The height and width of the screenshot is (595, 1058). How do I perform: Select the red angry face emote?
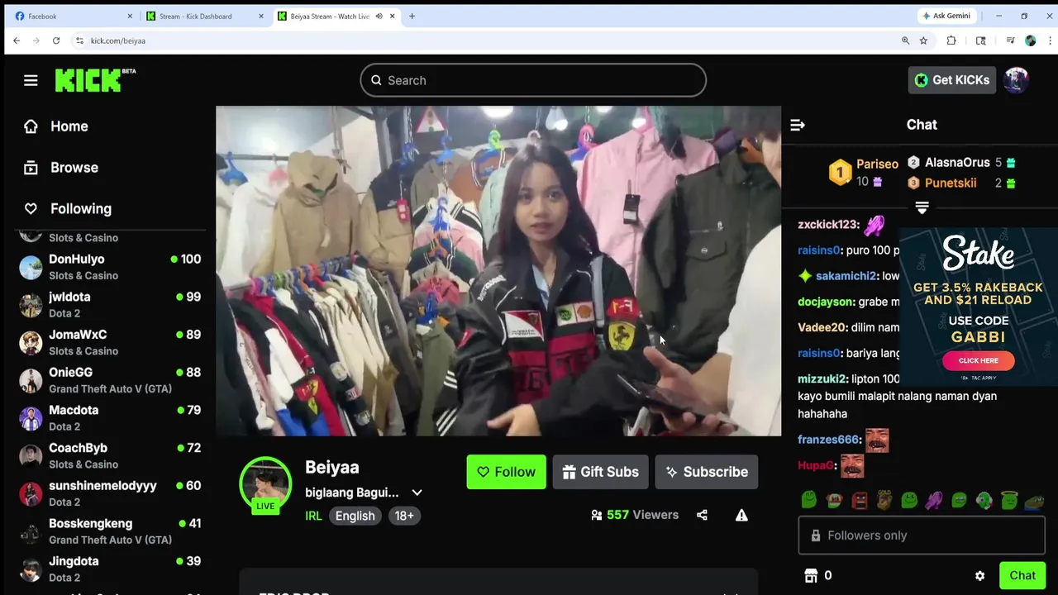[860, 500]
